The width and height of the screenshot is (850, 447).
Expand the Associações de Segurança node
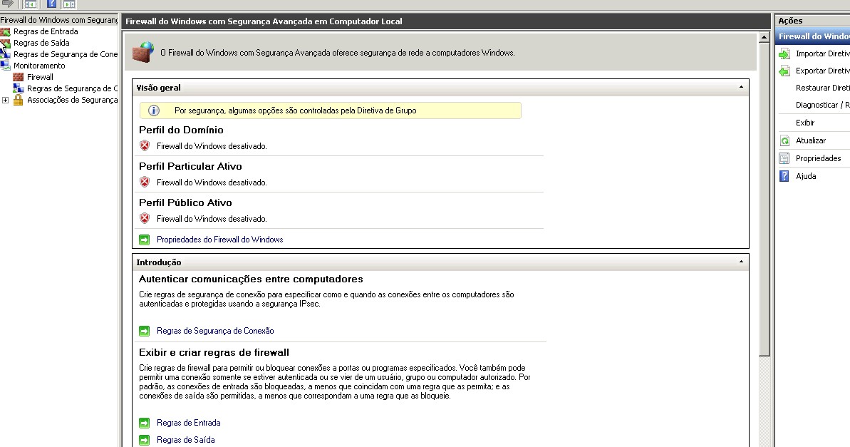(5, 100)
